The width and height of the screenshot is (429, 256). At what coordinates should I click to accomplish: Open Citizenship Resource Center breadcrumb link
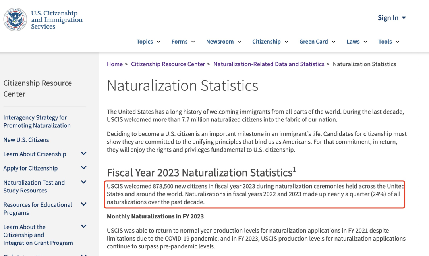click(x=168, y=64)
